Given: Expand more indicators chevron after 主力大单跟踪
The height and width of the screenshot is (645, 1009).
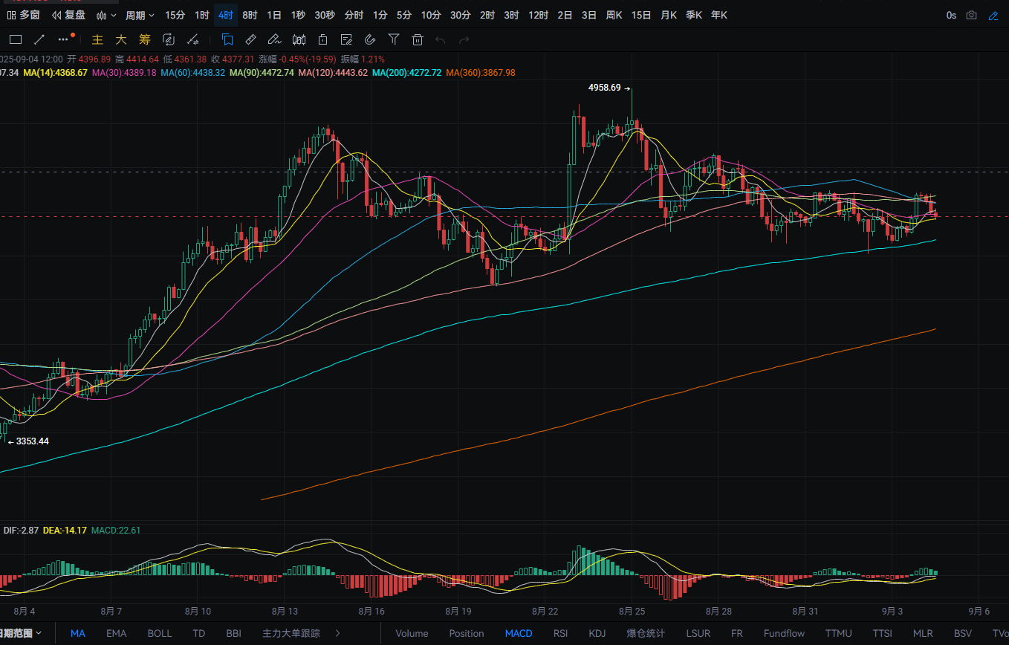Looking at the screenshot, I should (339, 634).
